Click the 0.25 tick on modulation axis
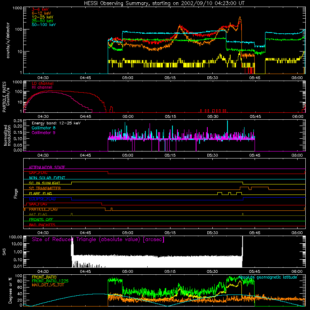The height and width of the screenshot is (310, 310). [18, 121]
